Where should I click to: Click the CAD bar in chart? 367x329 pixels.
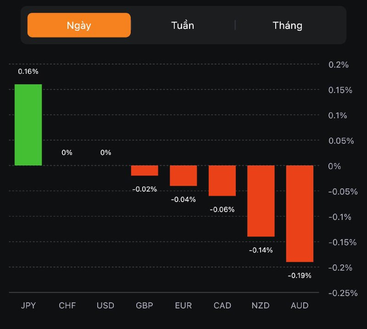click(222, 181)
